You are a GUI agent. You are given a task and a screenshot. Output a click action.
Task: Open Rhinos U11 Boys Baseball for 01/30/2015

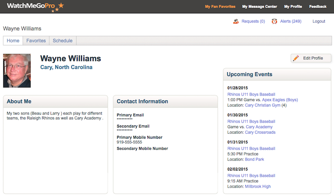tap(251, 121)
